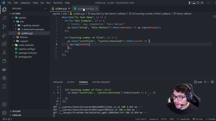Open the Run and Debug view
Image resolution: width=216 pixels, height=121 pixels.
coord(4,35)
